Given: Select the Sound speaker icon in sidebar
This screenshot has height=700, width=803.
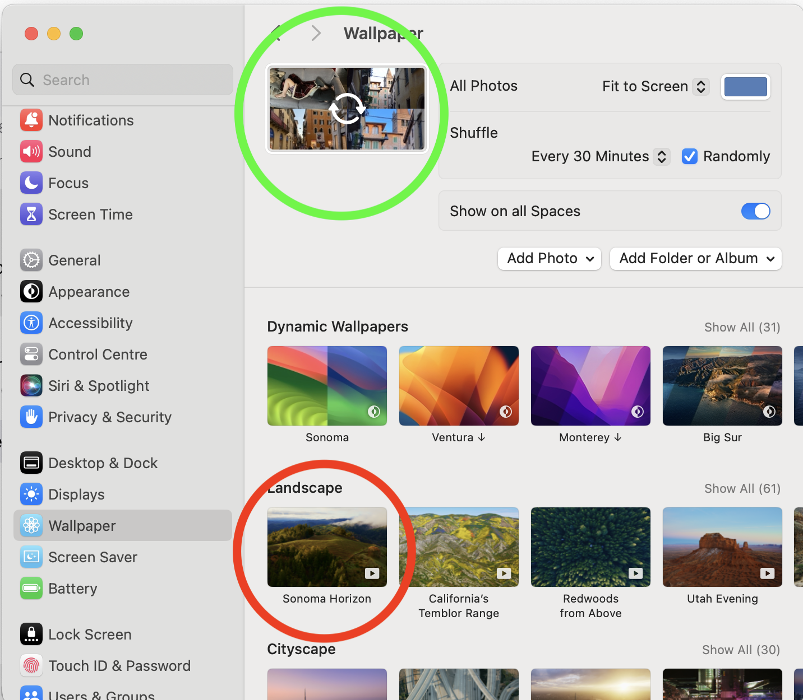Looking at the screenshot, I should 31,151.
